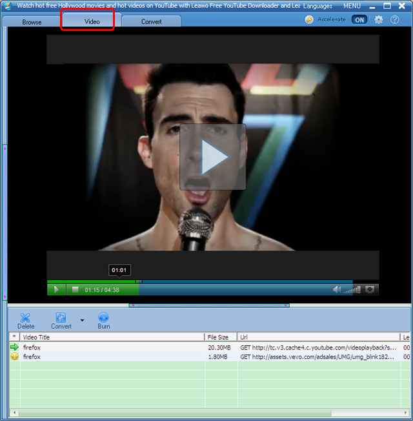Open settings via the gear icon
This screenshot has height=421, width=413.
click(x=378, y=19)
